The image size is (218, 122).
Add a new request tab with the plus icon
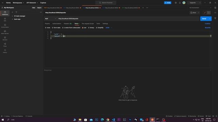tap(143, 8)
